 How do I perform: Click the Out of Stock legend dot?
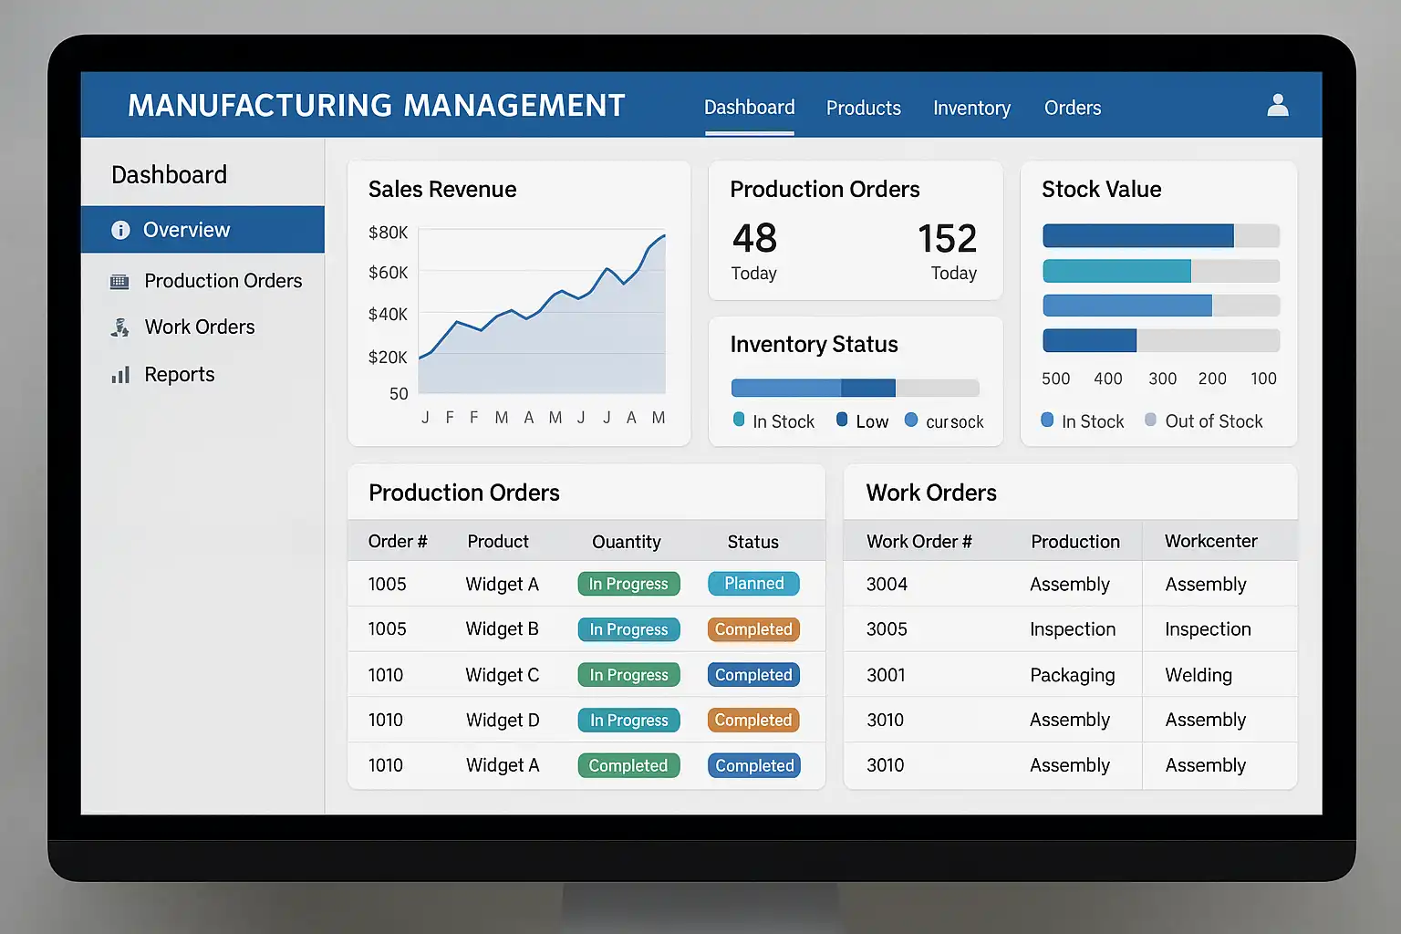(x=1150, y=420)
